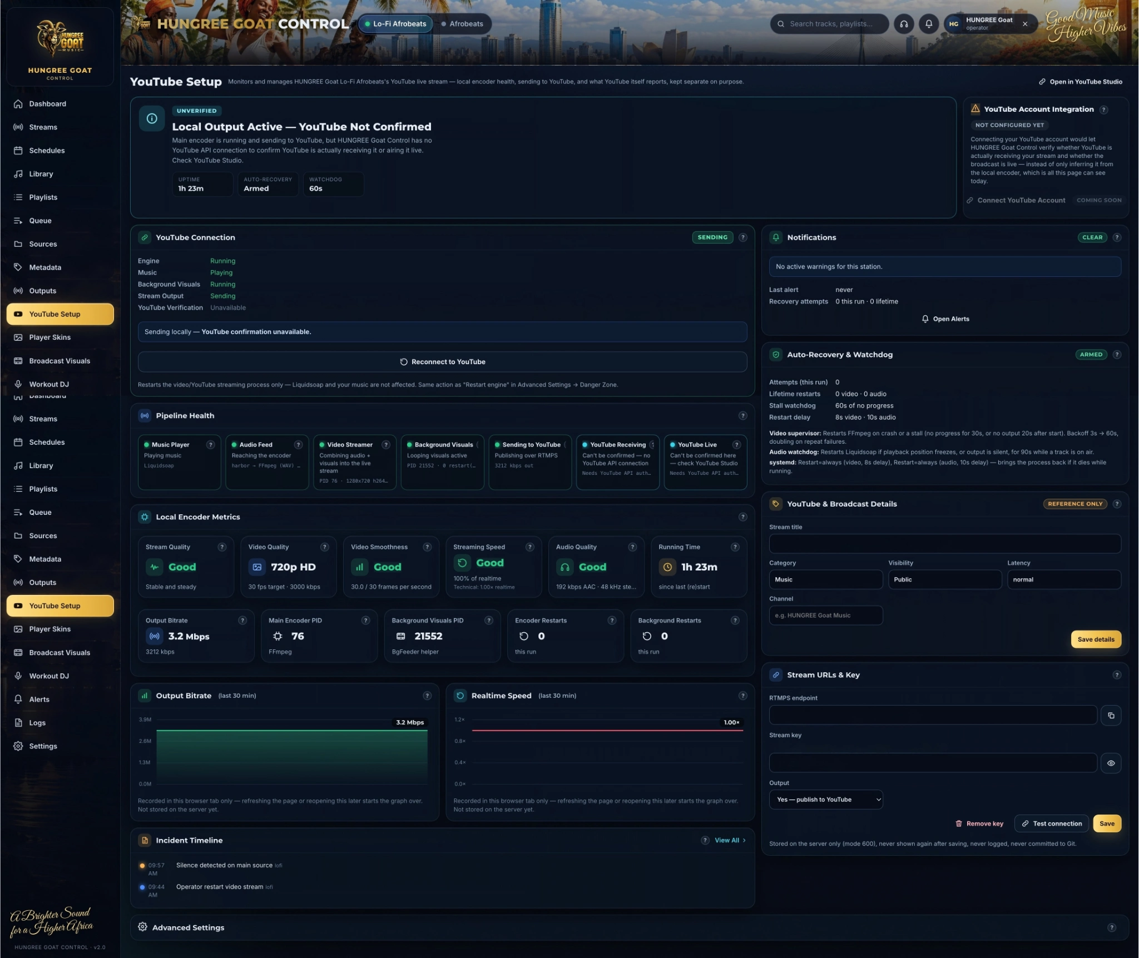
Task: Click Open Alerts in Notifications panel
Action: pyautogui.click(x=945, y=319)
